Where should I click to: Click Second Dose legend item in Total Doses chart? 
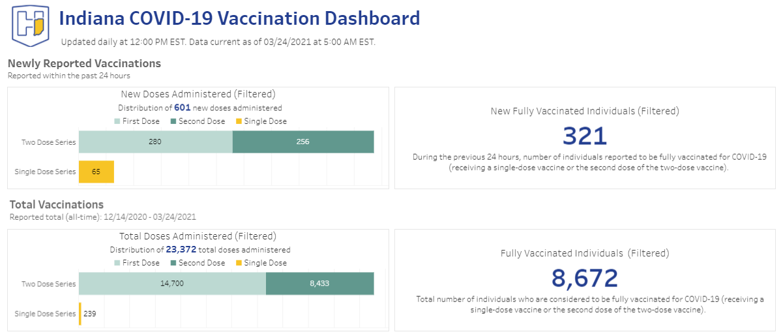point(198,263)
